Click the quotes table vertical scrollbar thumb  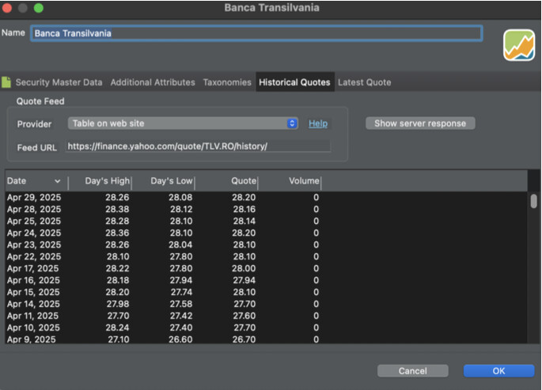click(534, 201)
